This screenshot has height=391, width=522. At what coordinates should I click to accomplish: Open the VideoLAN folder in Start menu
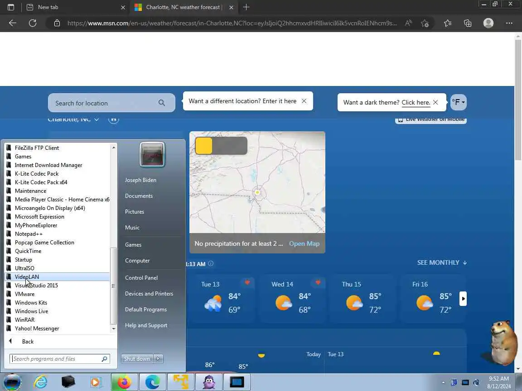[57, 277]
